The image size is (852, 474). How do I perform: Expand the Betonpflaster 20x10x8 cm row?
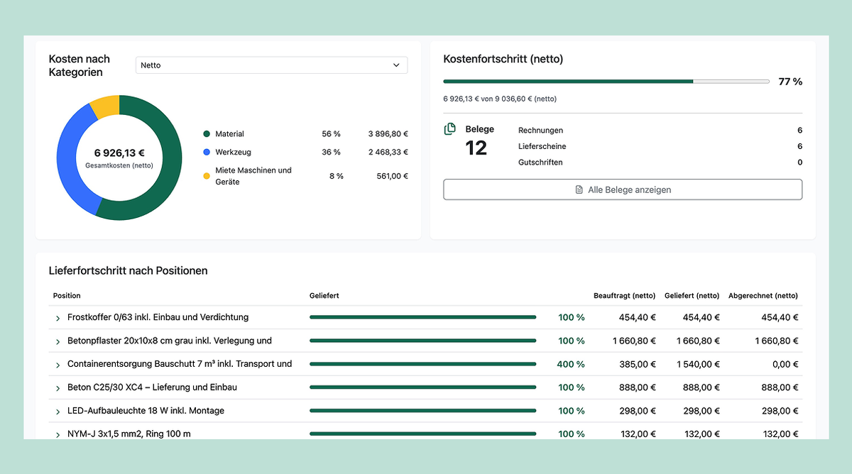point(58,341)
